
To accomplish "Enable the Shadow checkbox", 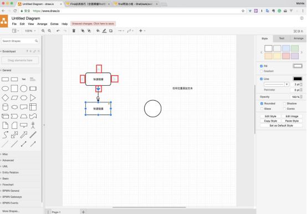I will 284,103.
